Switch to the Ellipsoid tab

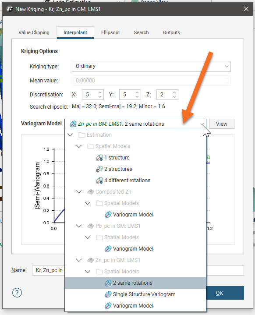click(x=110, y=32)
